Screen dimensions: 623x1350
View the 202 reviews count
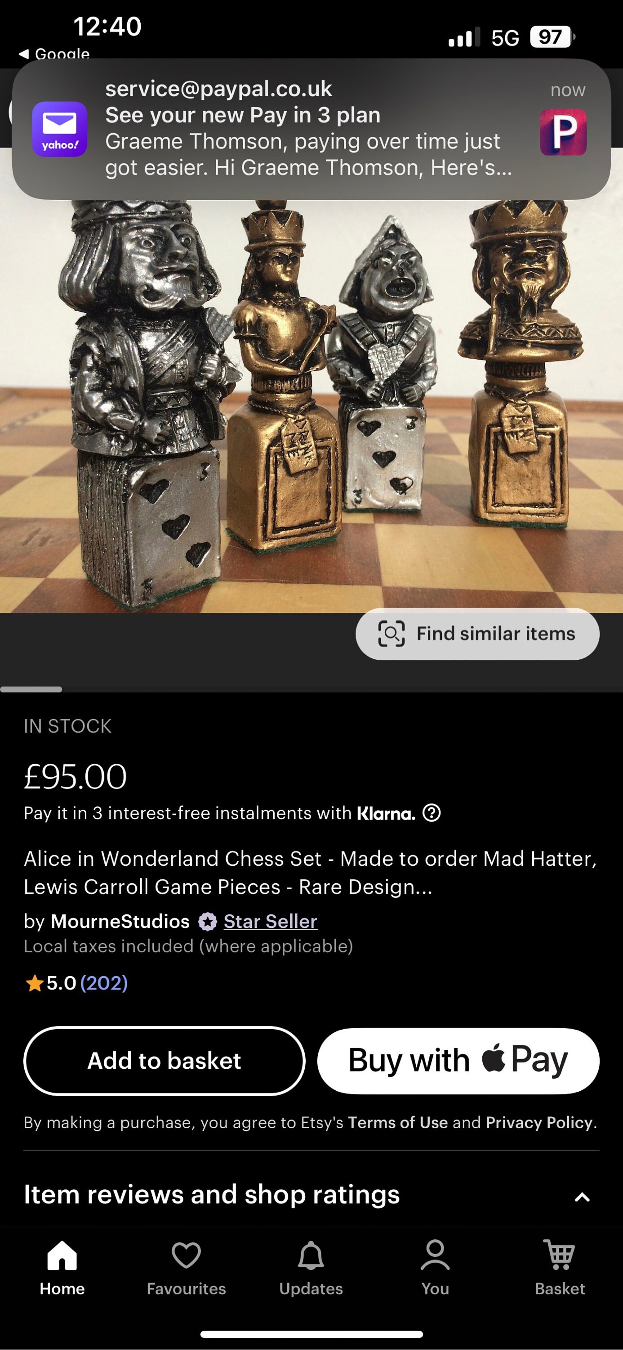click(104, 983)
